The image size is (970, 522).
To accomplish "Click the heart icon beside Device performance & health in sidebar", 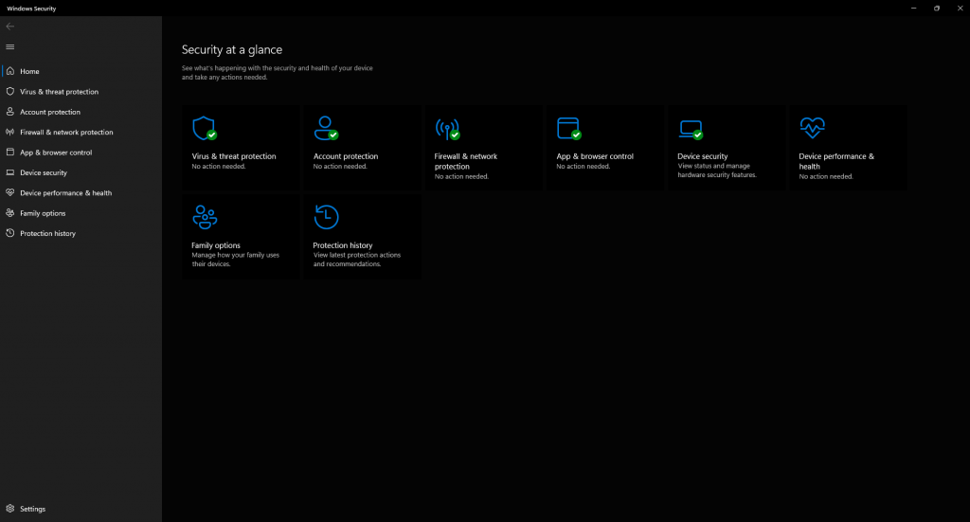I will [x=9, y=193].
